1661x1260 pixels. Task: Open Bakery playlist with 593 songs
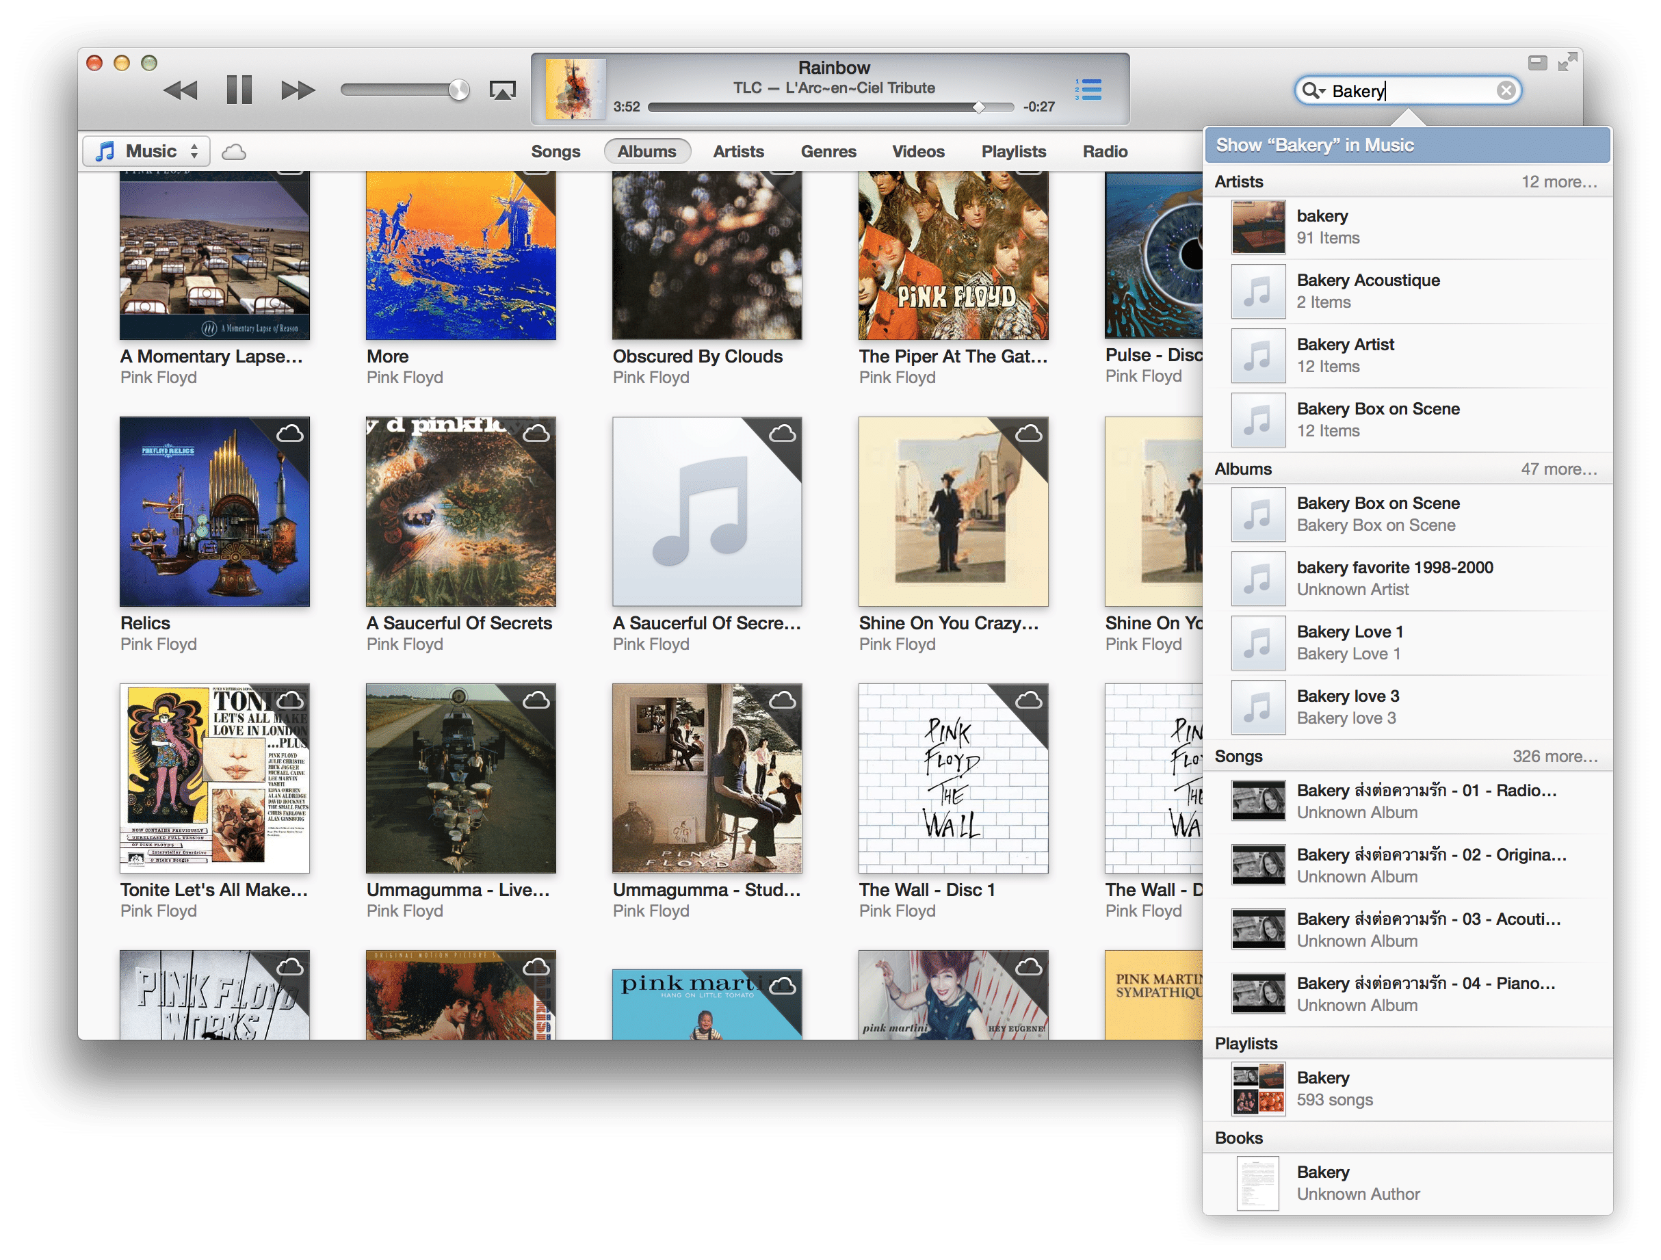[x=1407, y=1090]
